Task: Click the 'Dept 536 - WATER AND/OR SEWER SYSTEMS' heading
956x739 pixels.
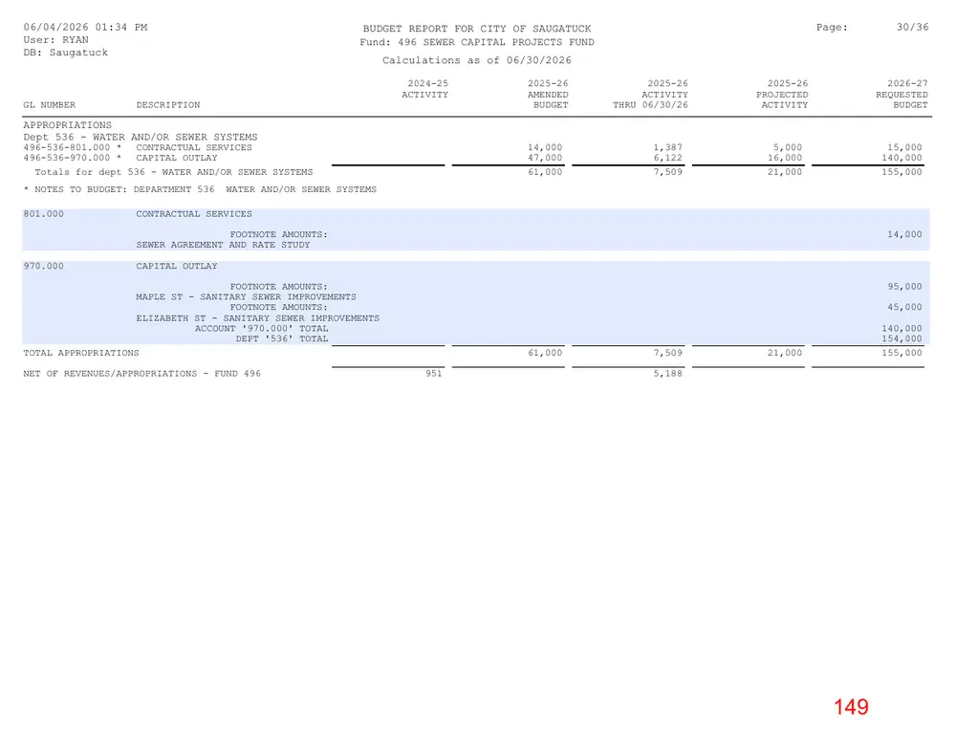Action: (x=141, y=138)
